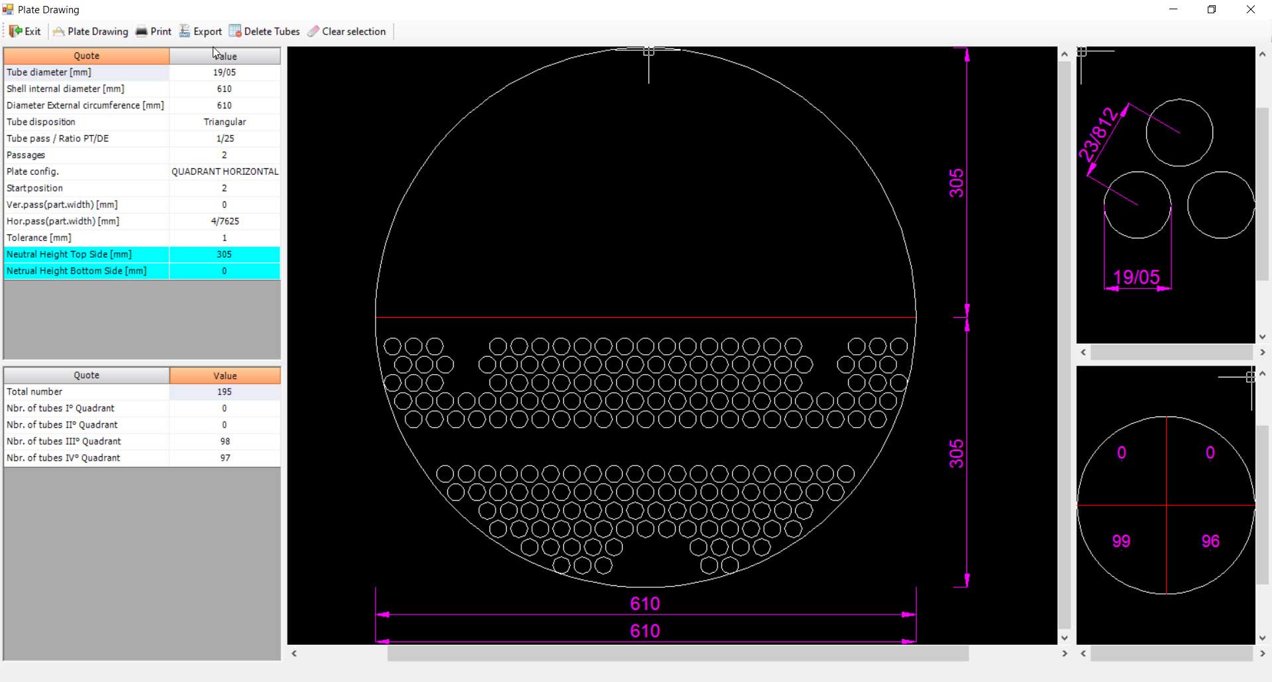The height and width of the screenshot is (682, 1272).
Task: Select Nbr. of tubes II° Quadrant row
Action: coord(142,424)
